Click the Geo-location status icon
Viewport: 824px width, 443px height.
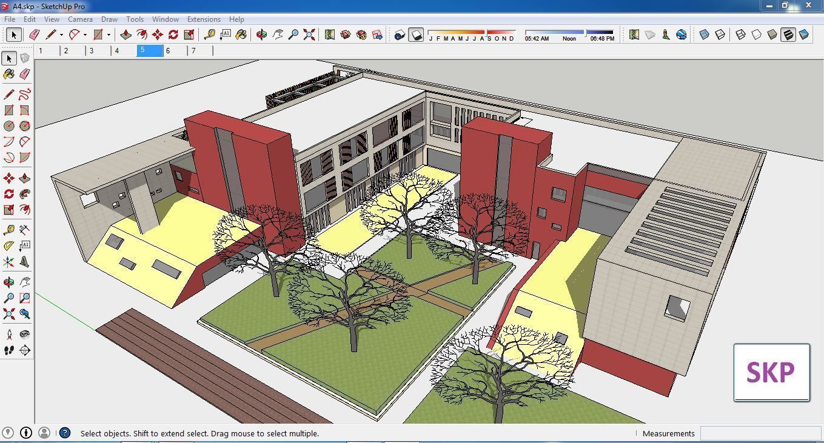(x=8, y=433)
